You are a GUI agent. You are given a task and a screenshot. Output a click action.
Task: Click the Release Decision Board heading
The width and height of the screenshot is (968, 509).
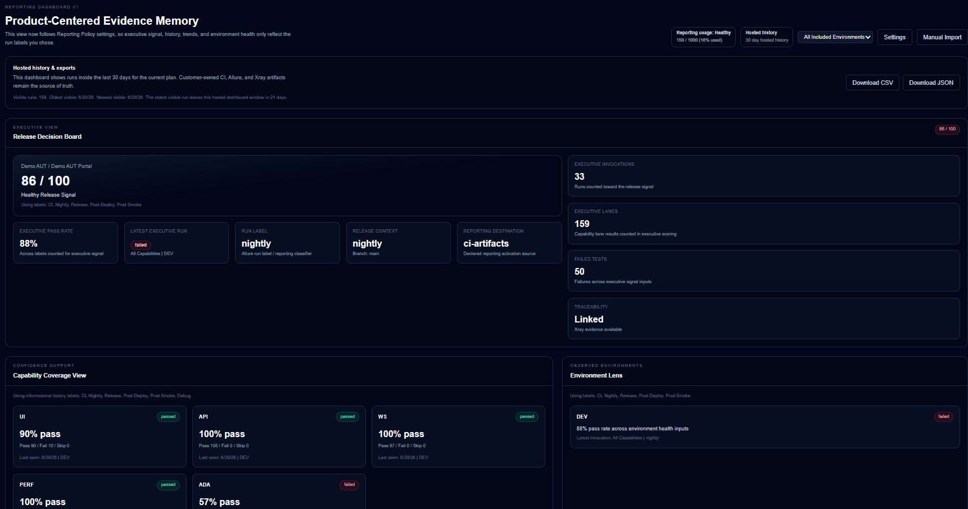47,137
